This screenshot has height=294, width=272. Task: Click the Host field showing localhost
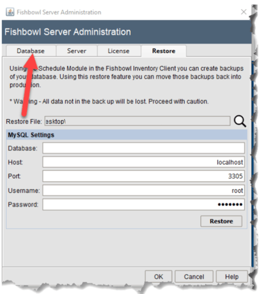pyautogui.click(x=143, y=162)
